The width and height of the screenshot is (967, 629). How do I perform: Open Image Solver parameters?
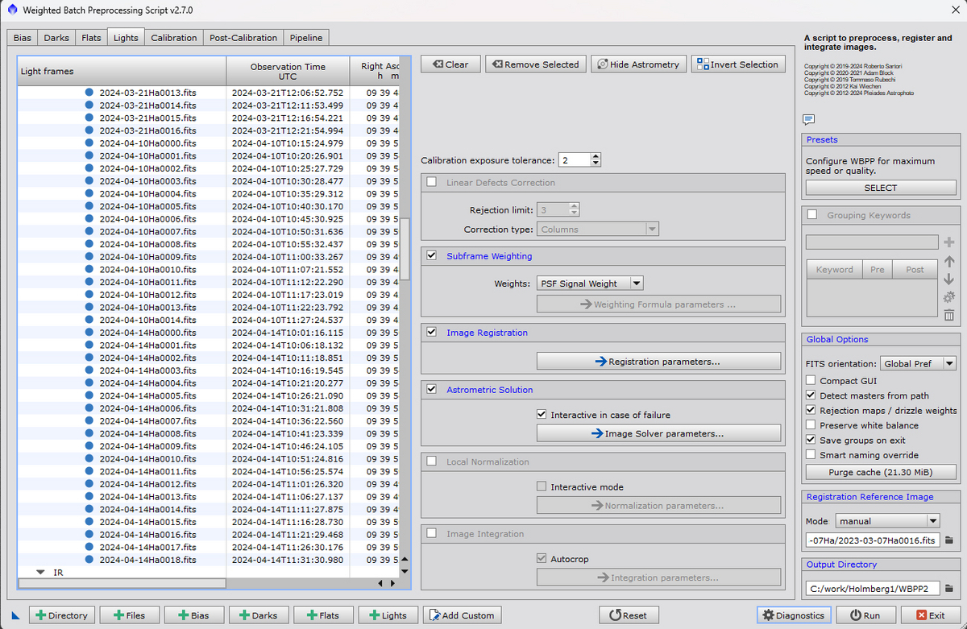click(658, 433)
